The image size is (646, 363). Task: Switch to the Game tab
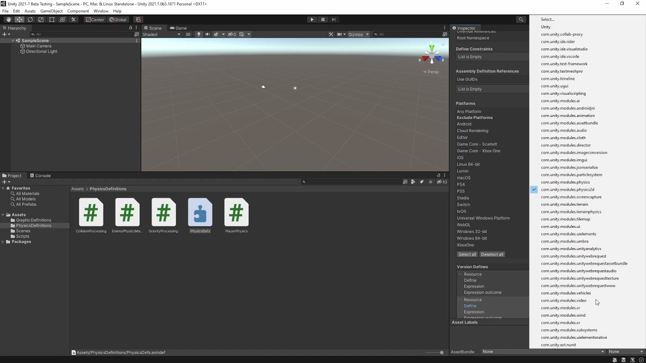pyautogui.click(x=178, y=28)
